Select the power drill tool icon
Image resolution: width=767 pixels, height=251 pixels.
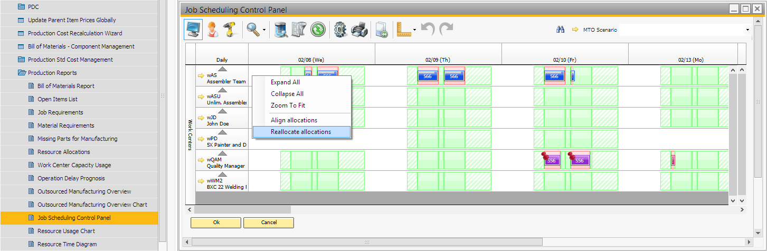tap(230, 30)
